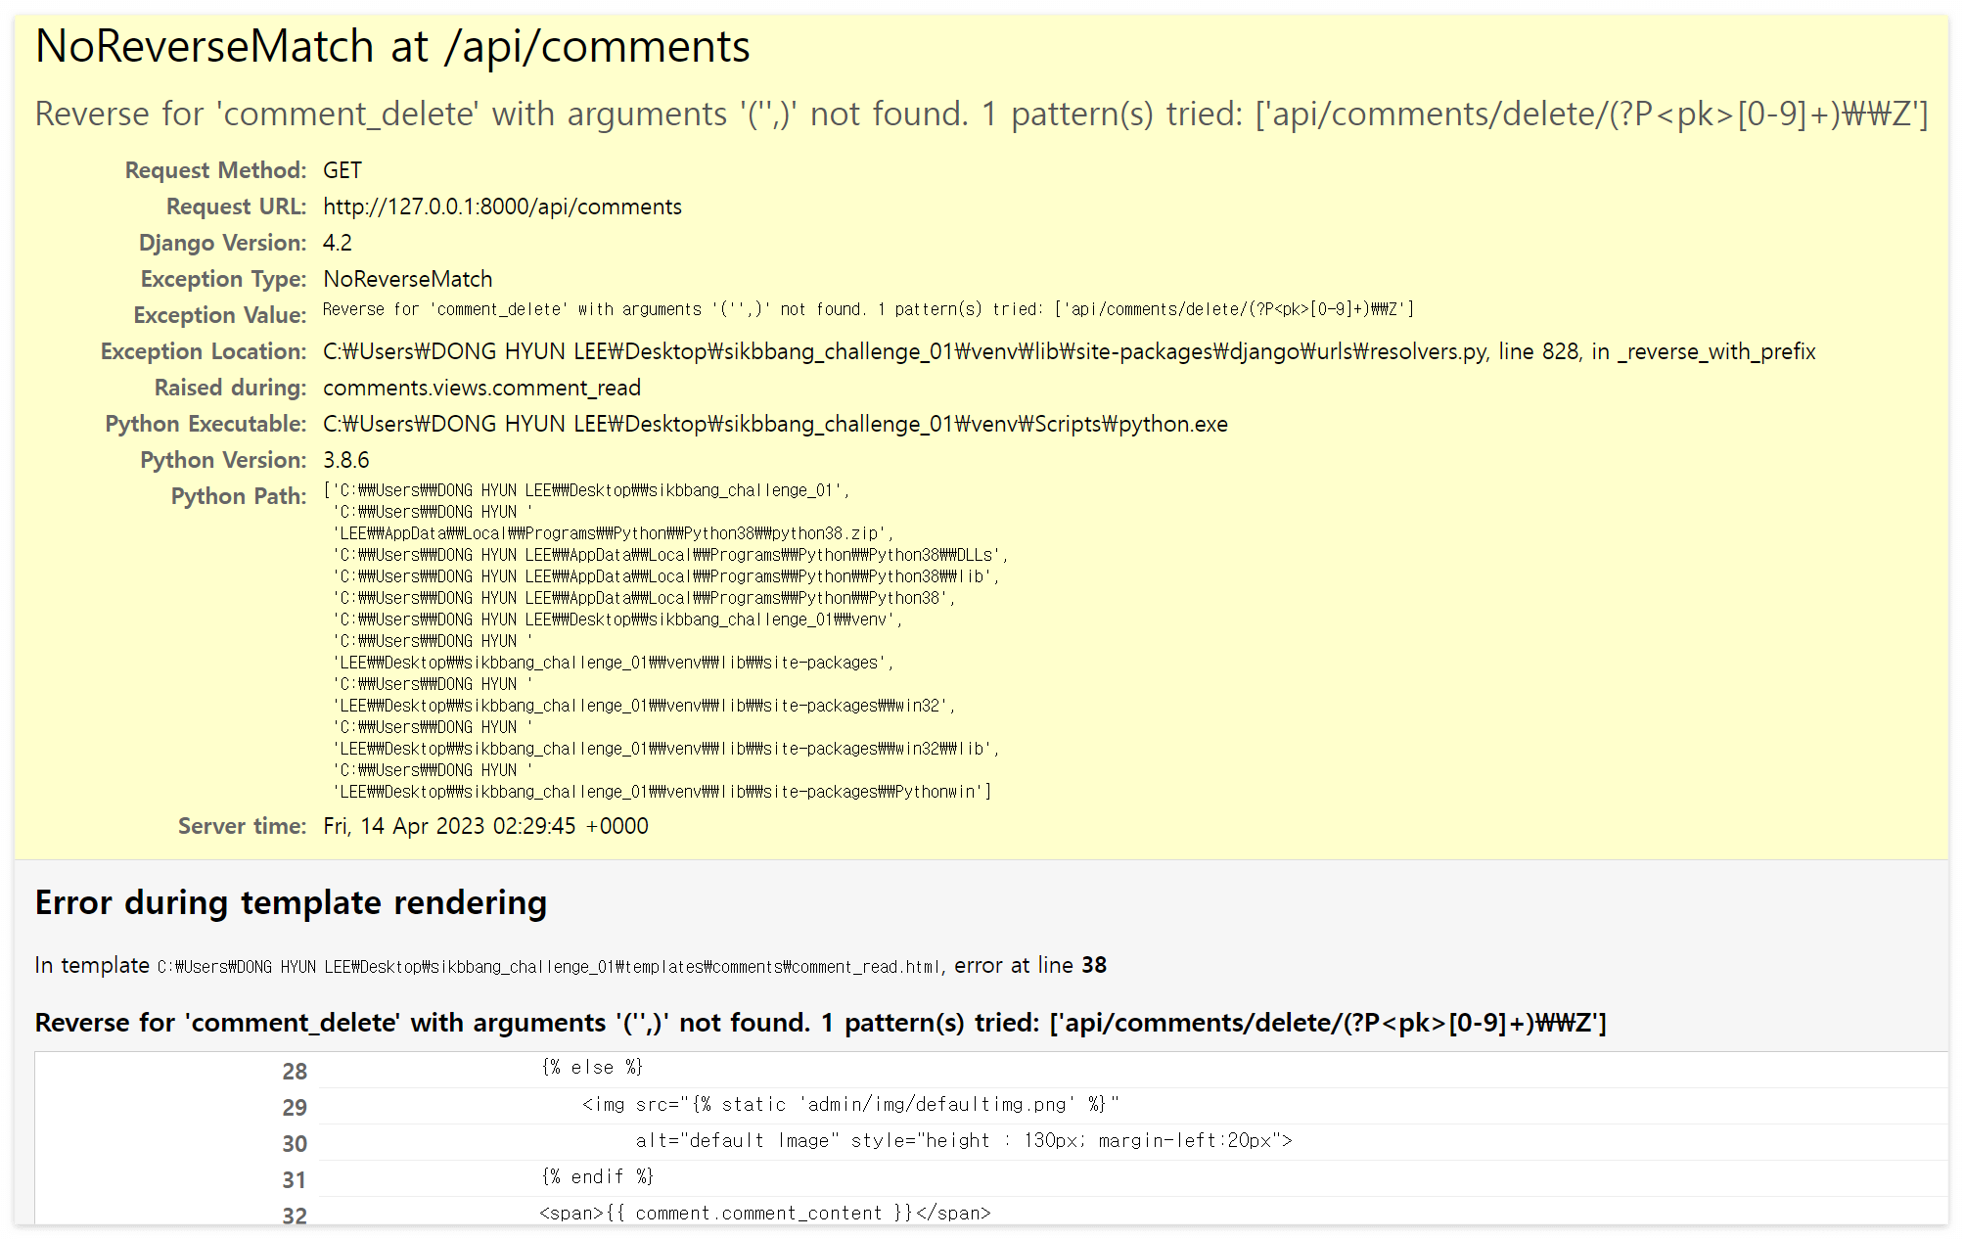This screenshot has width=1963, height=1239.
Task: Click the Server time value
Action: (x=485, y=826)
